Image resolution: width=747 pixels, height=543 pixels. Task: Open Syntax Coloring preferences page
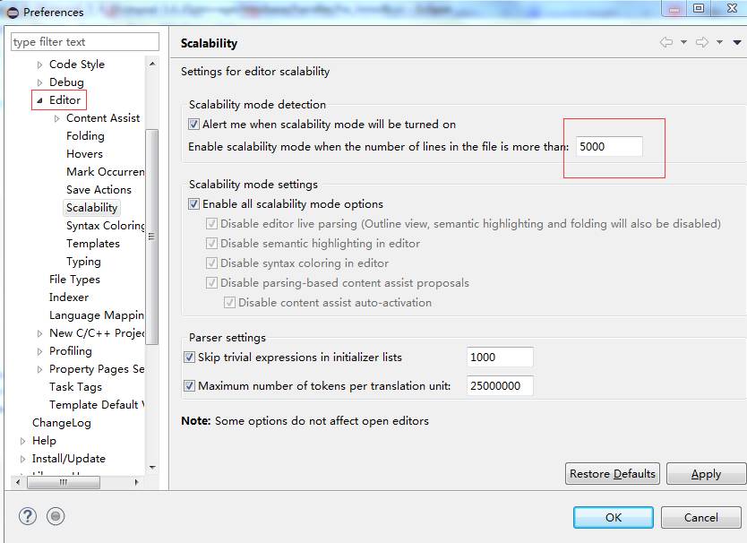pyautogui.click(x=105, y=226)
